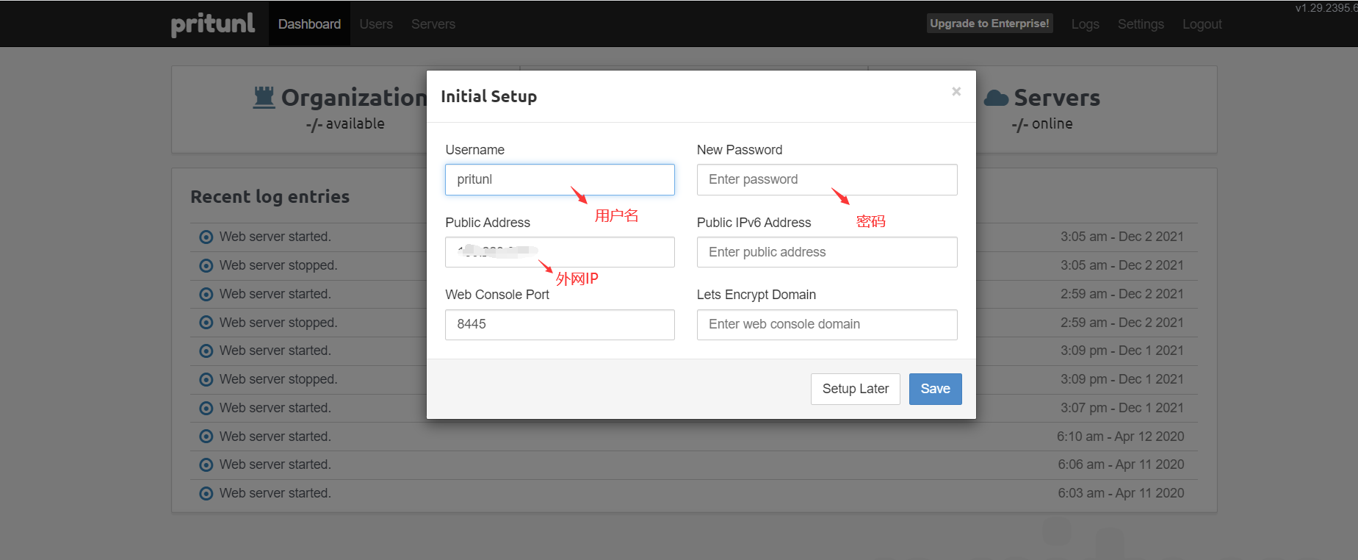Click the Organizations rook icon
Image resolution: width=1358 pixels, height=560 pixels.
(x=264, y=97)
